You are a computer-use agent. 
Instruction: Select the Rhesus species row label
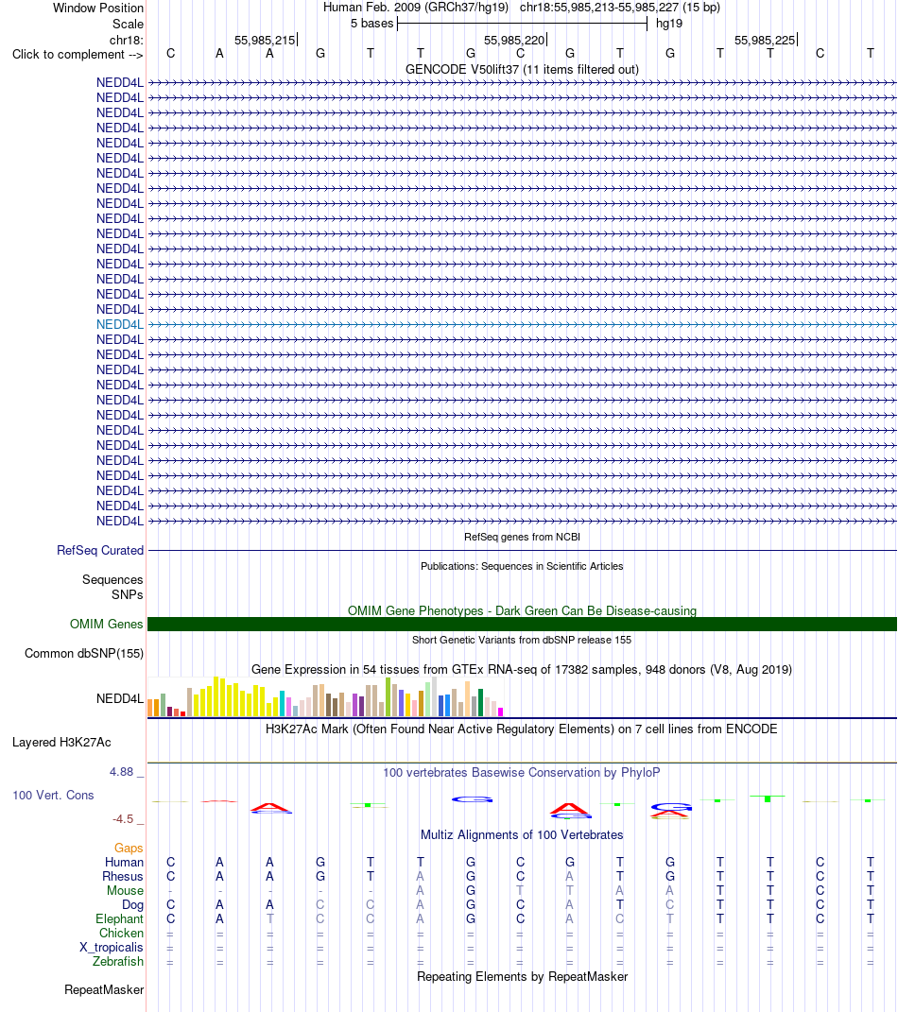click(123, 877)
